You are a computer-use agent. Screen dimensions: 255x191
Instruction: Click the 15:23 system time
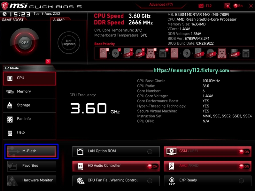coord(20,14)
